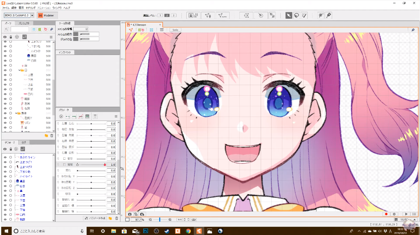Click the lock icon in parts panel header
This screenshot has height=235, width=420.
11,37
